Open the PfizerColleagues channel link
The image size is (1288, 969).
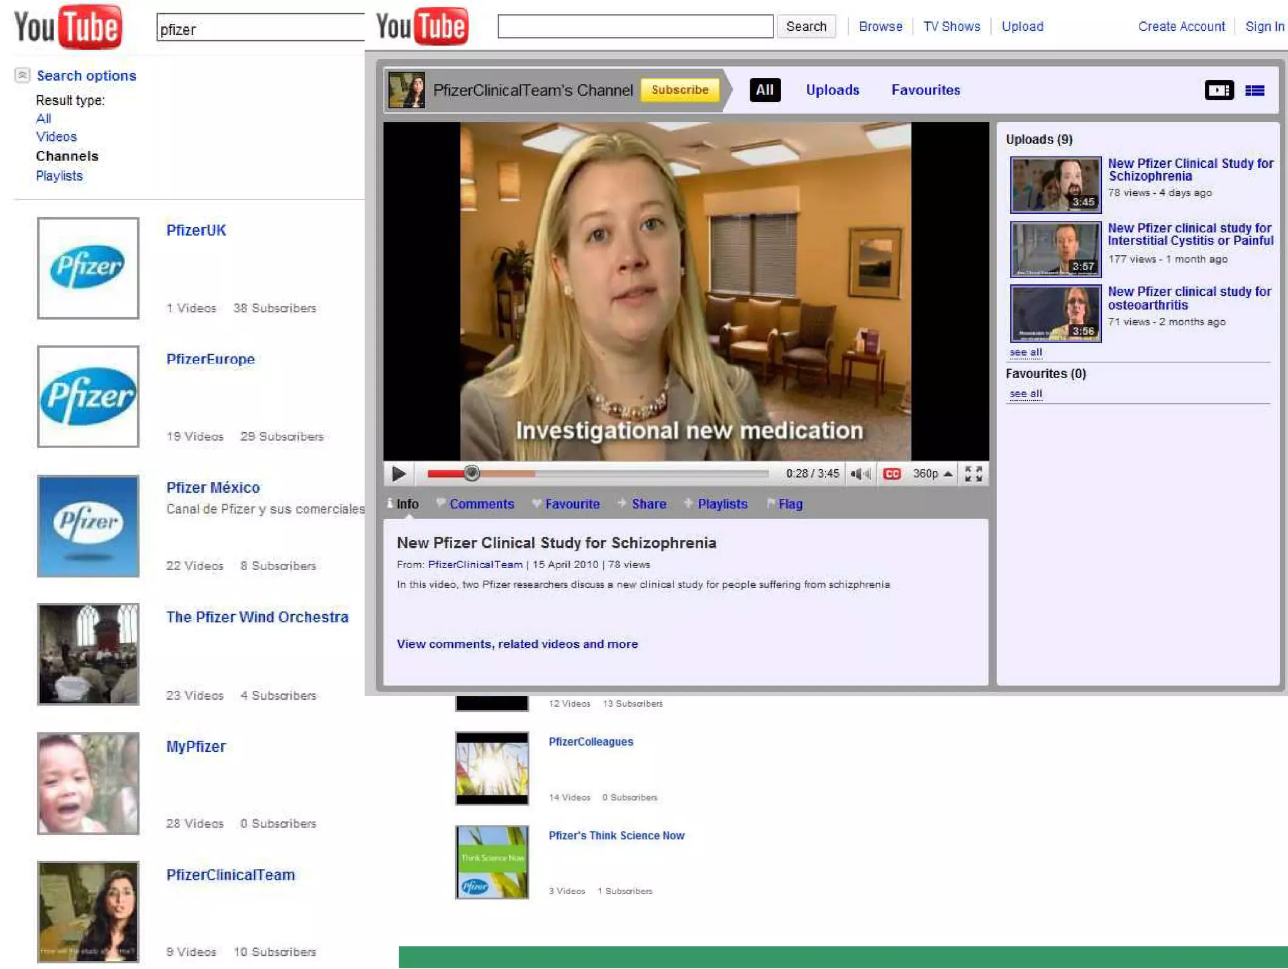point(591,742)
